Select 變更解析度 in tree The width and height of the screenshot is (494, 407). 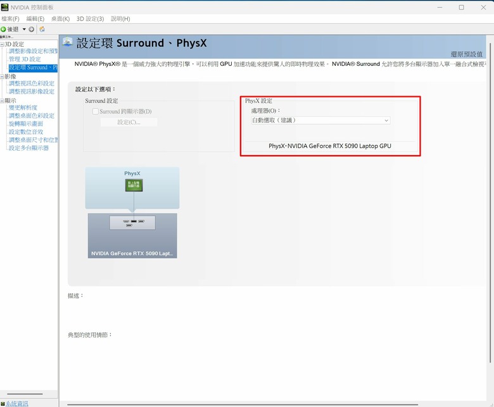(x=23, y=108)
